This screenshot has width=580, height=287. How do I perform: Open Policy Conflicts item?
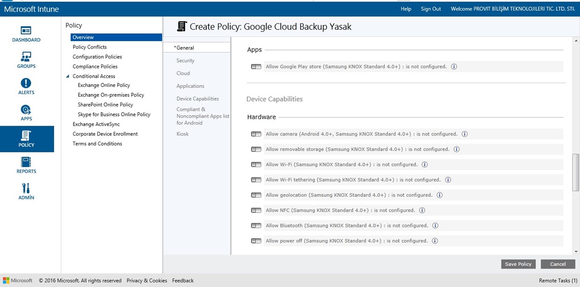(89, 47)
